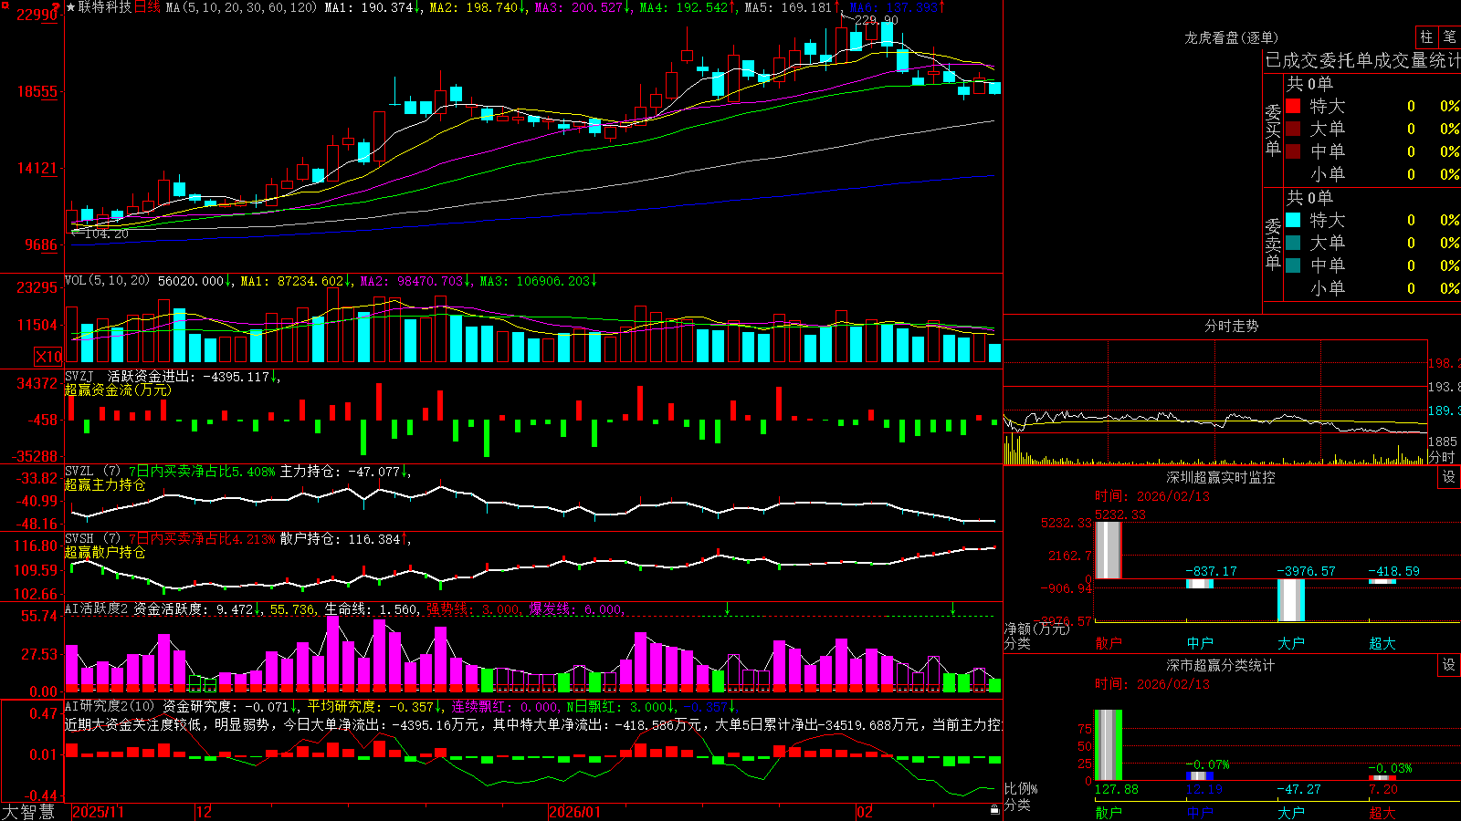Open 设 settings for 深市超赢分类统计

(1449, 665)
